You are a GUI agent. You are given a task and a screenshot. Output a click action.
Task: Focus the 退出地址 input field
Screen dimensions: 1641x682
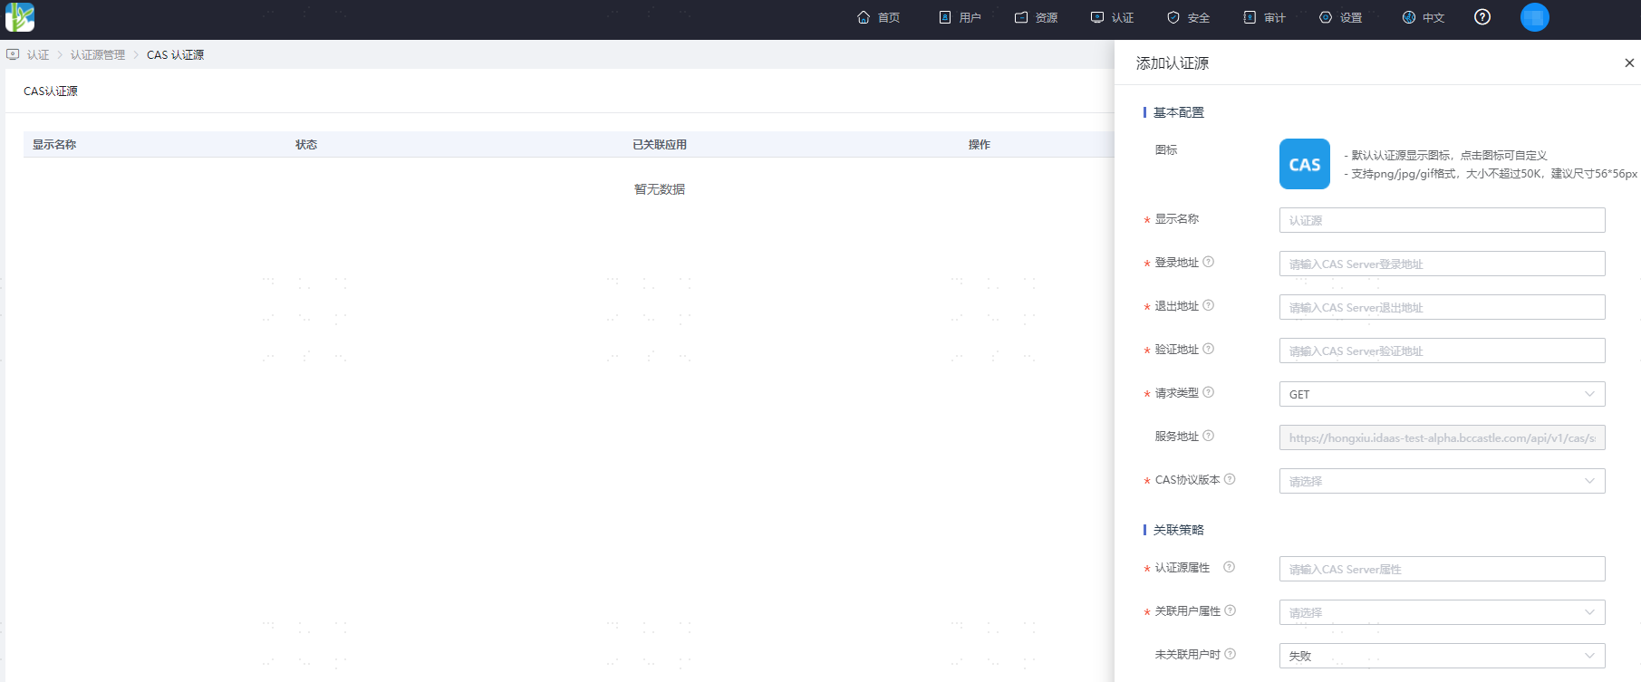pos(1442,307)
